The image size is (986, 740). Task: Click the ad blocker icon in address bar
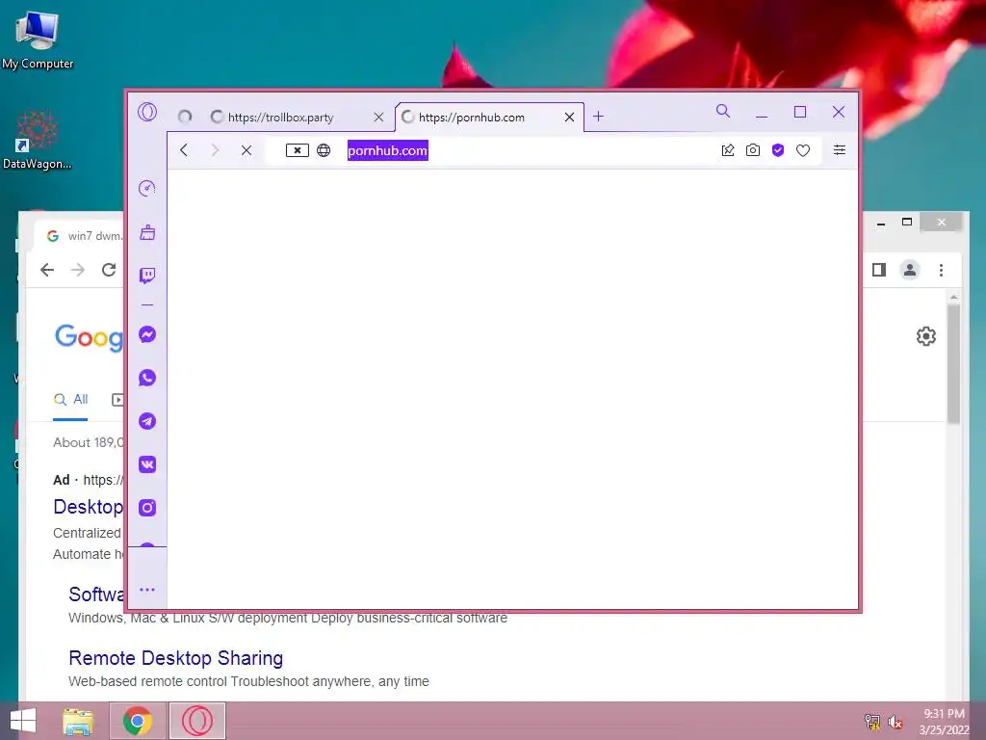(298, 150)
